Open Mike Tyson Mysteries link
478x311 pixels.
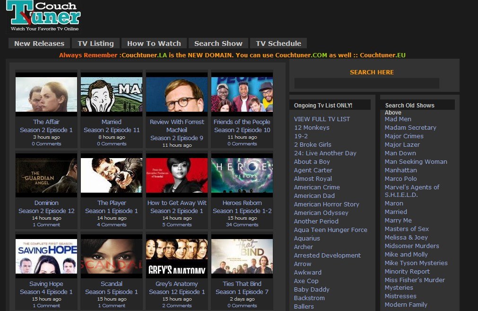pos(416,263)
